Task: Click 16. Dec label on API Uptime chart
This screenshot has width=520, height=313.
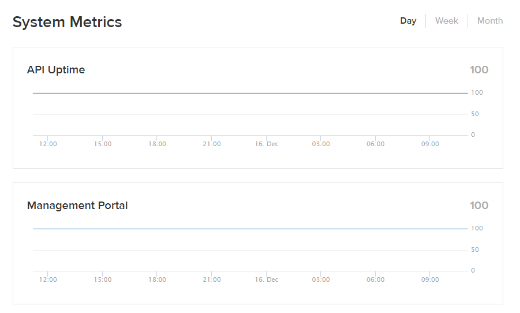Action: pos(267,144)
